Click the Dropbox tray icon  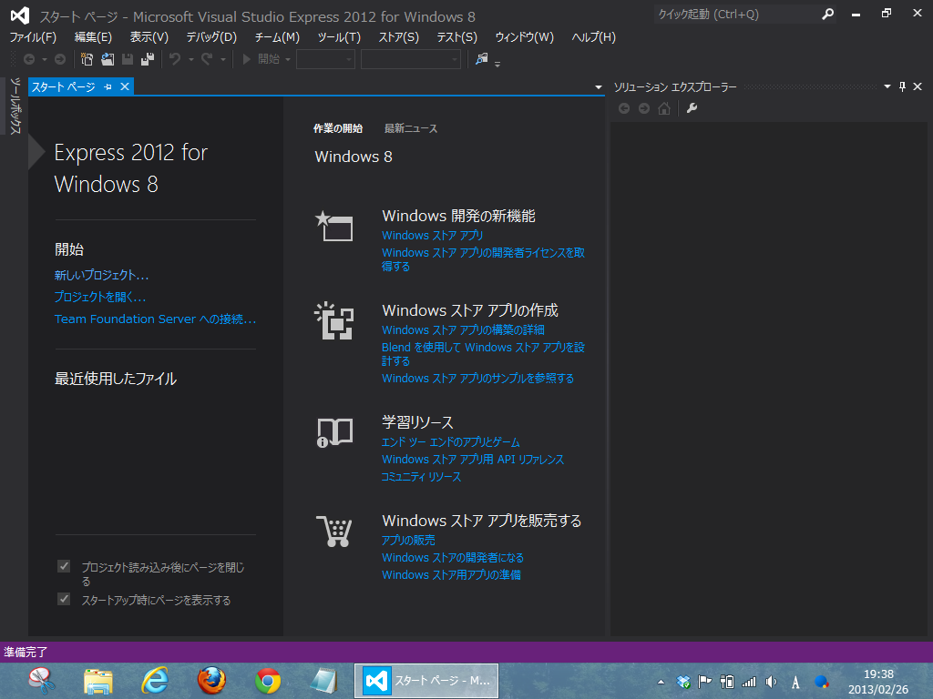tap(683, 682)
